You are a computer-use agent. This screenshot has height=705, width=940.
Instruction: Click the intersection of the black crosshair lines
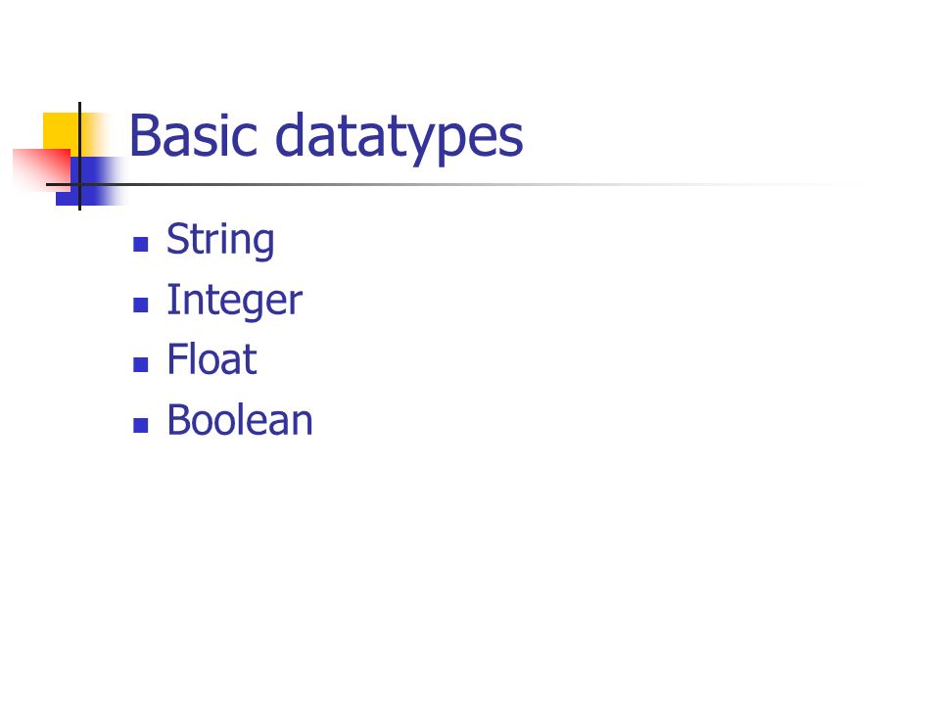[x=79, y=185]
